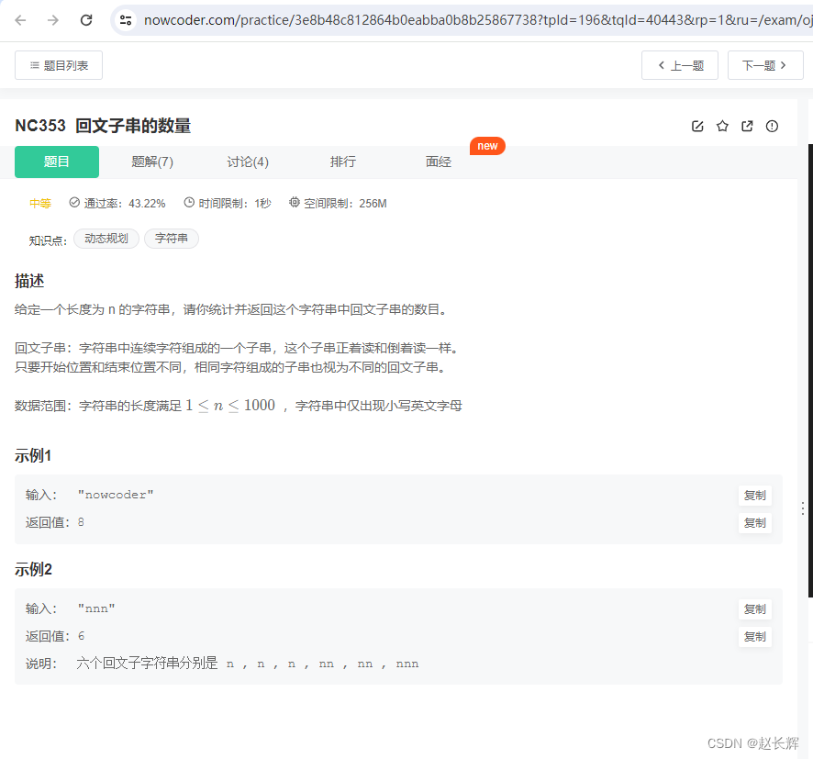
Task: Open the 面经 tab with new badge
Action: click(x=439, y=162)
